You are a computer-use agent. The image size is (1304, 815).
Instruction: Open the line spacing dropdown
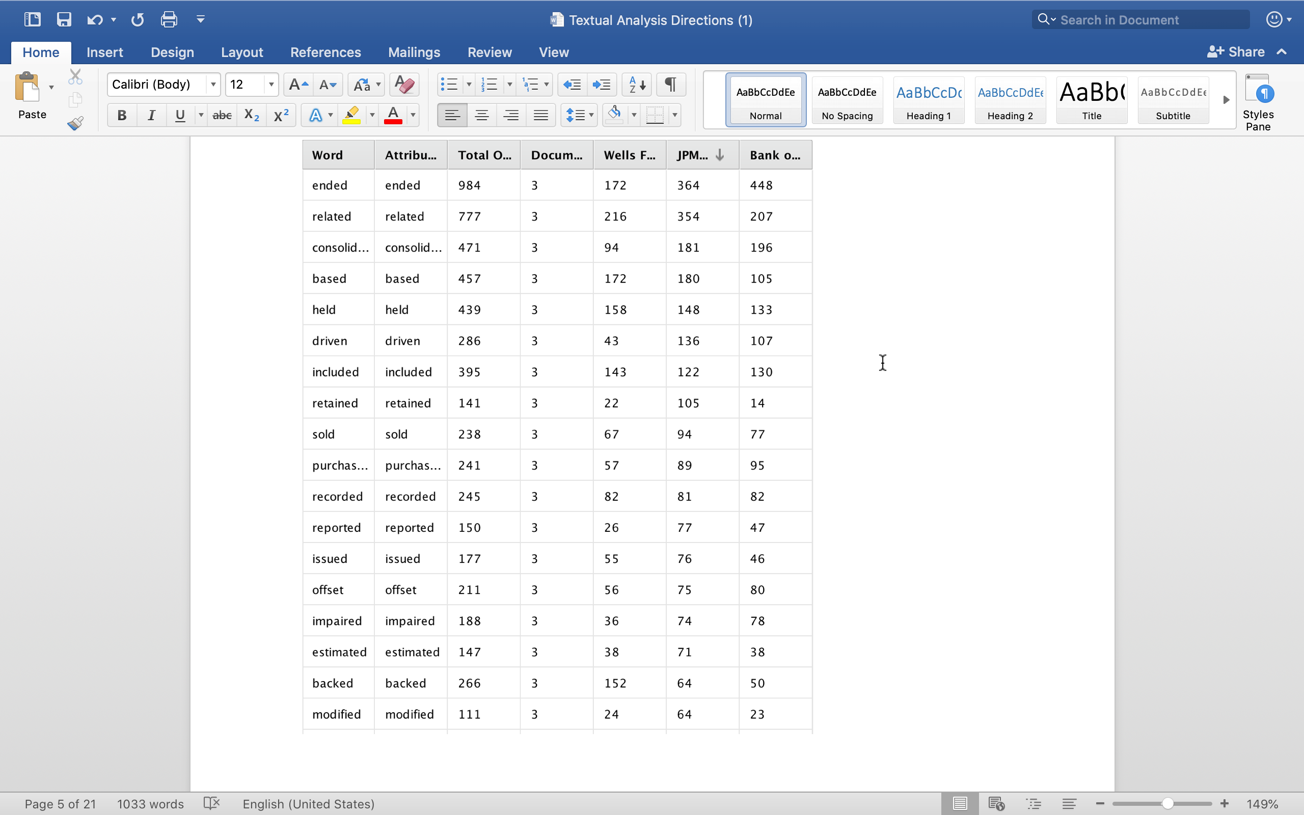pos(579,115)
